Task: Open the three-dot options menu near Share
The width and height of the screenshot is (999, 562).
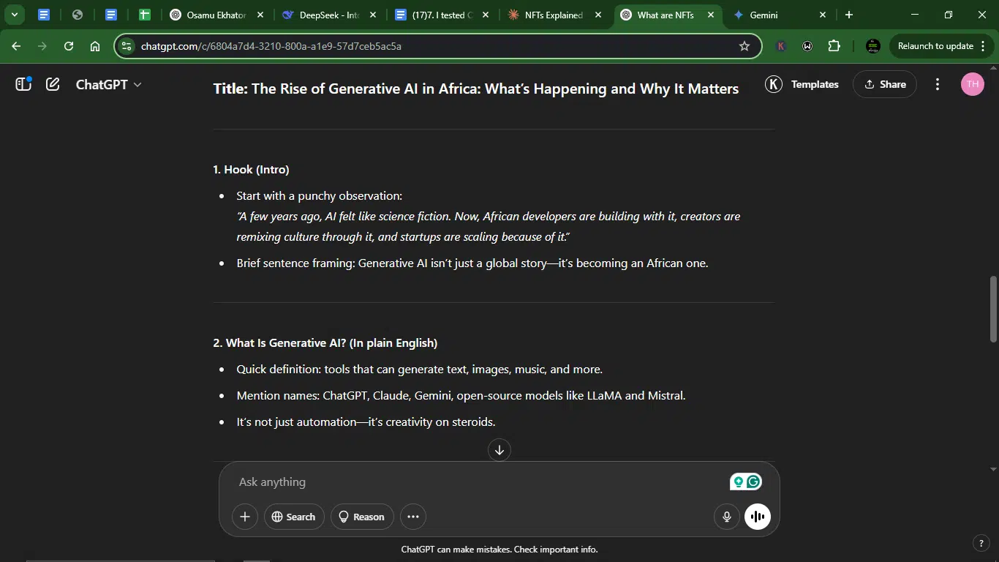Action: [938, 84]
